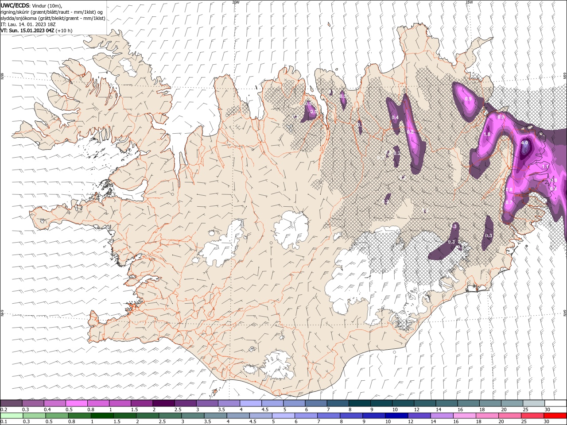This screenshot has height=425, width=567.
Task: Click the 15W longitude label
Action: coord(469,2)
